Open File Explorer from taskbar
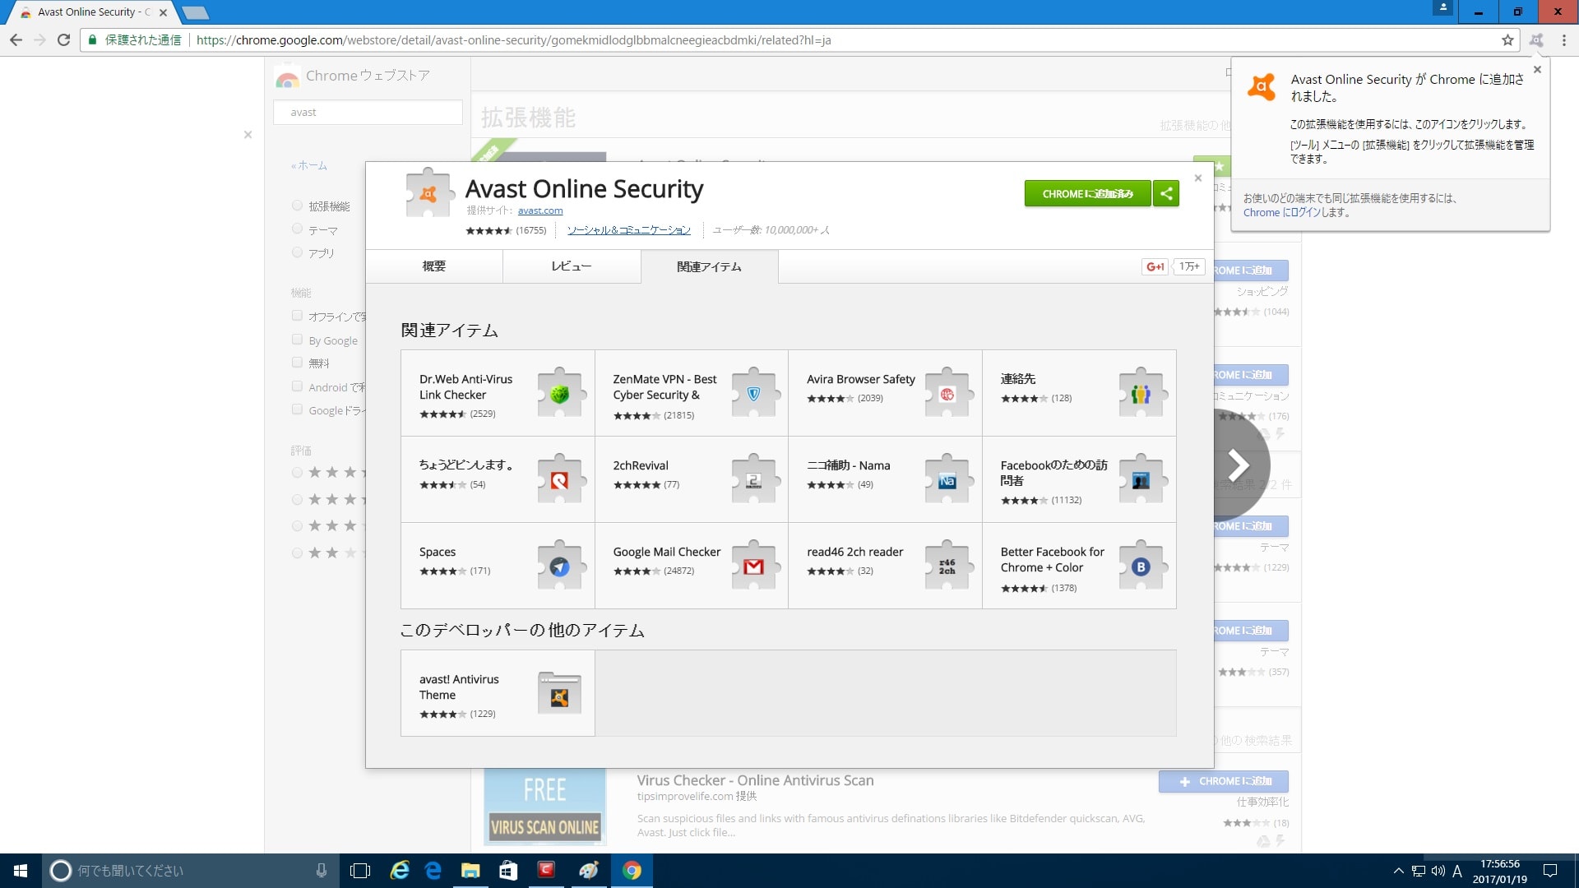This screenshot has width=1579, height=888. 470,871
